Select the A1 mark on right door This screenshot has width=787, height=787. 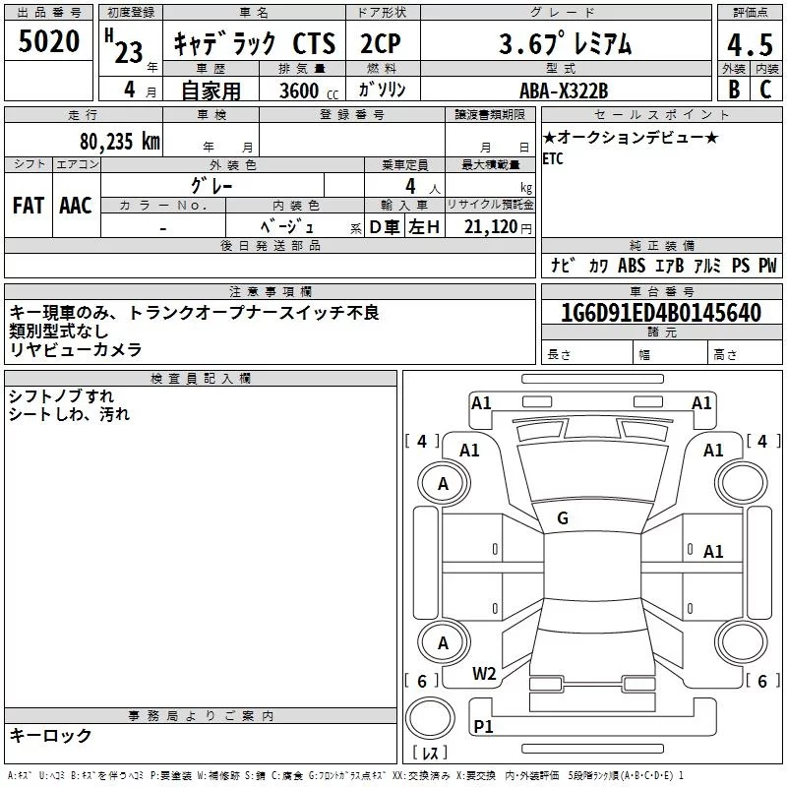click(713, 552)
